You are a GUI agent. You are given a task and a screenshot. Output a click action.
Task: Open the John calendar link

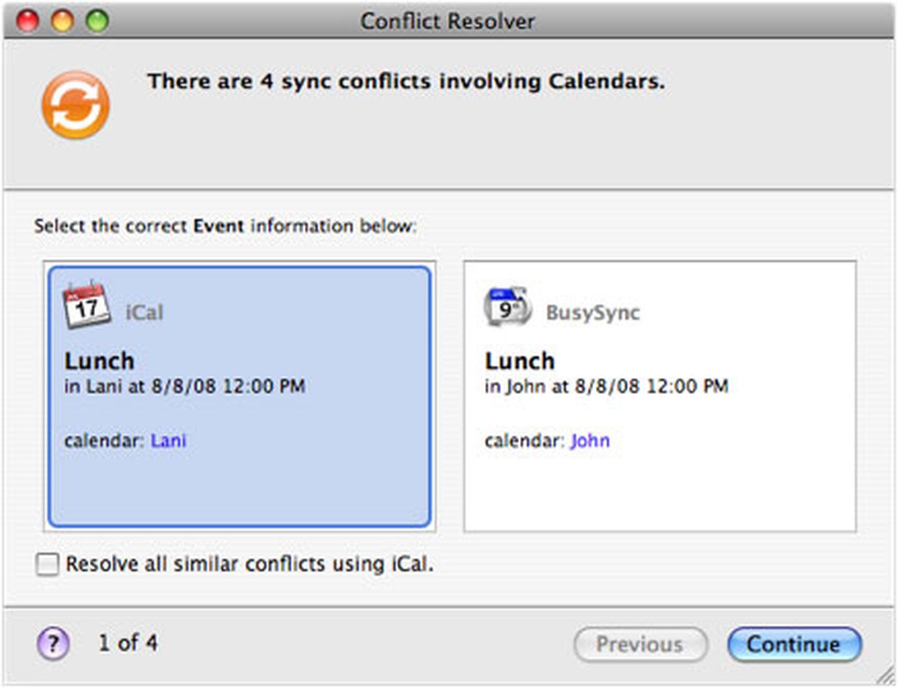(x=589, y=441)
